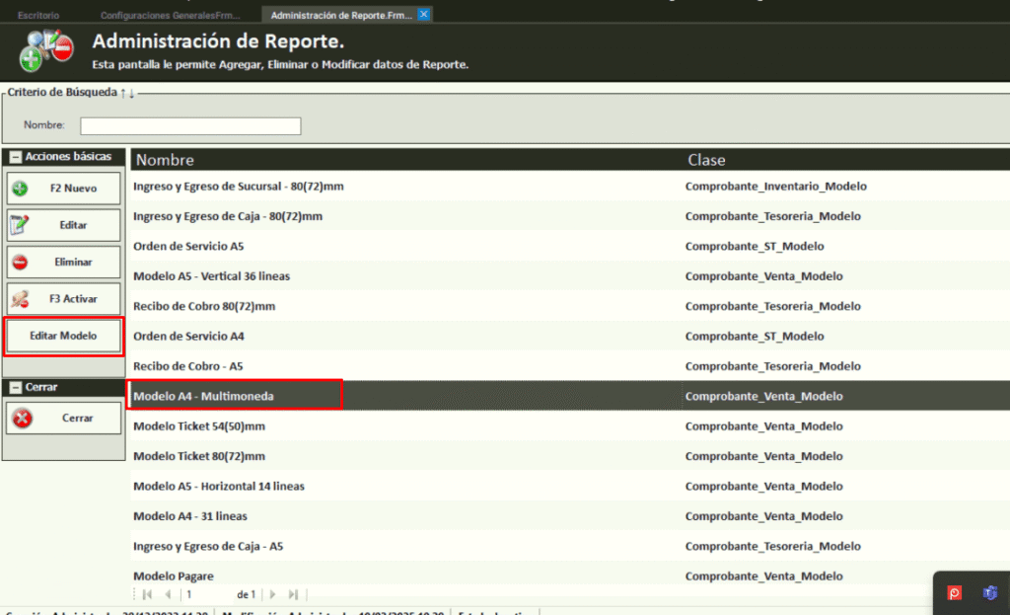Open Microsoft Teams from the system tray

tap(989, 593)
